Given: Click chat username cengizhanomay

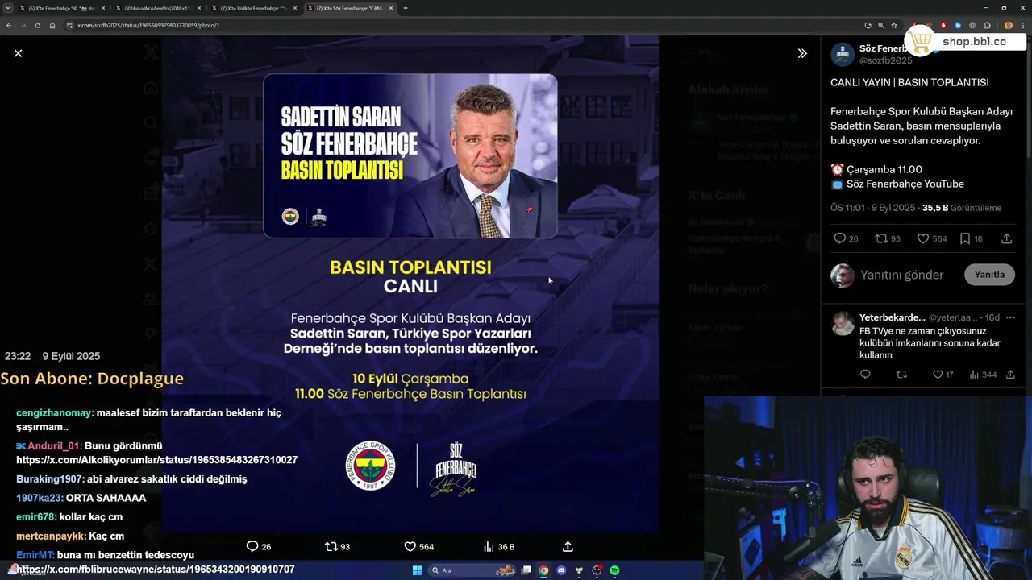Looking at the screenshot, I should coord(54,413).
